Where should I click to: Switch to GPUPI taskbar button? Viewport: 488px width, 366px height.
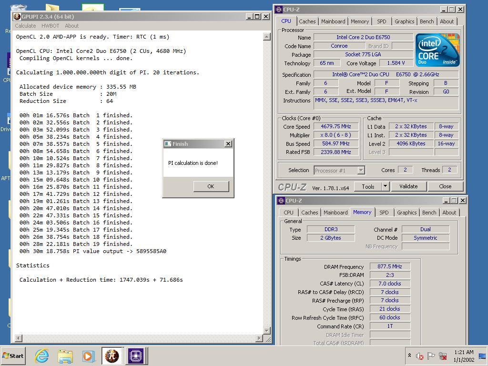(x=112, y=356)
